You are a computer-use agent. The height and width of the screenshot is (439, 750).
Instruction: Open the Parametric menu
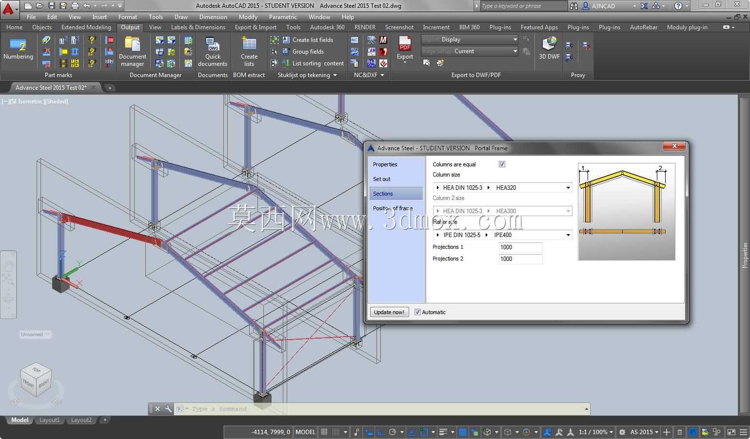pos(283,17)
